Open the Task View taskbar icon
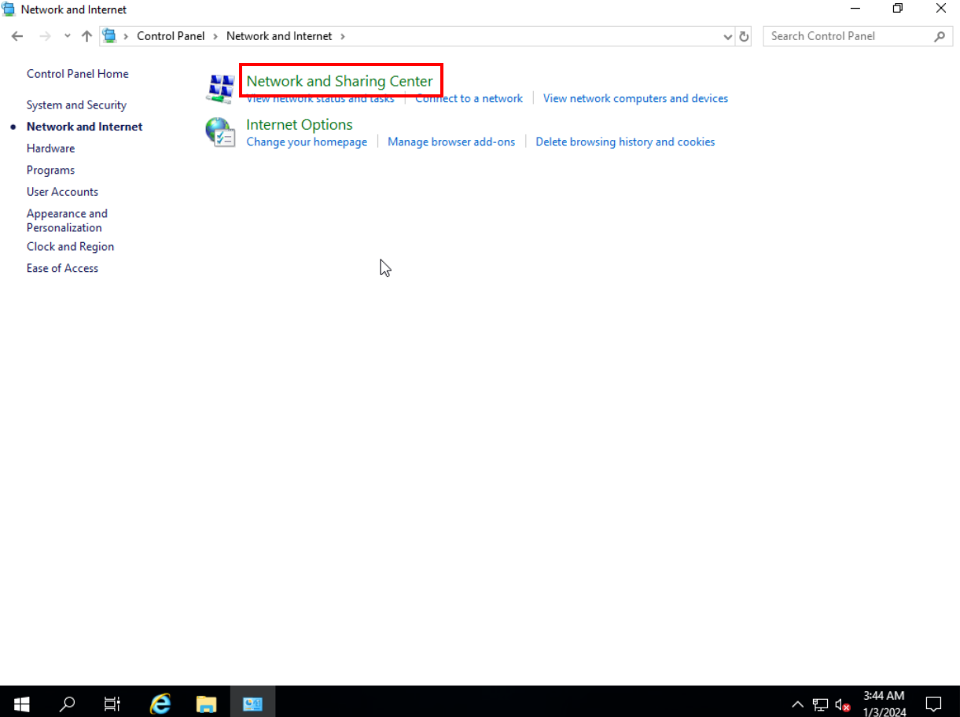This screenshot has height=717, width=960. coord(112,703)
